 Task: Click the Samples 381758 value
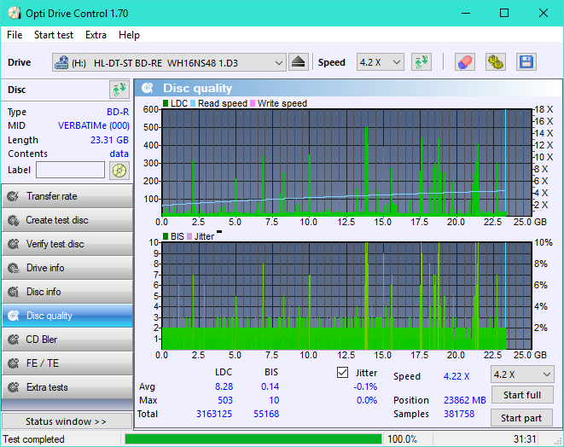pyautogui.click(x=459, y=414)
